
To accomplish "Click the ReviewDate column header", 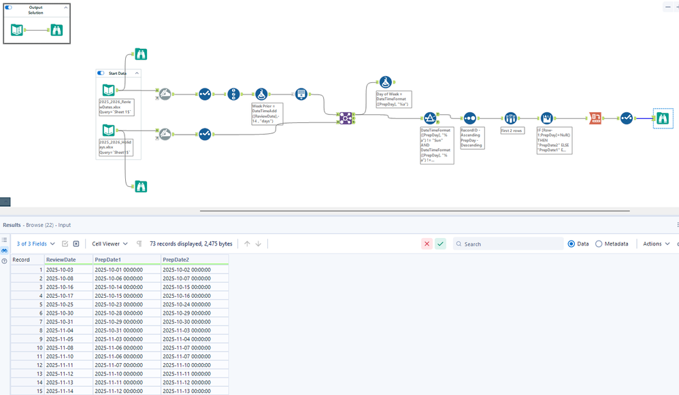I will point(69,260).
